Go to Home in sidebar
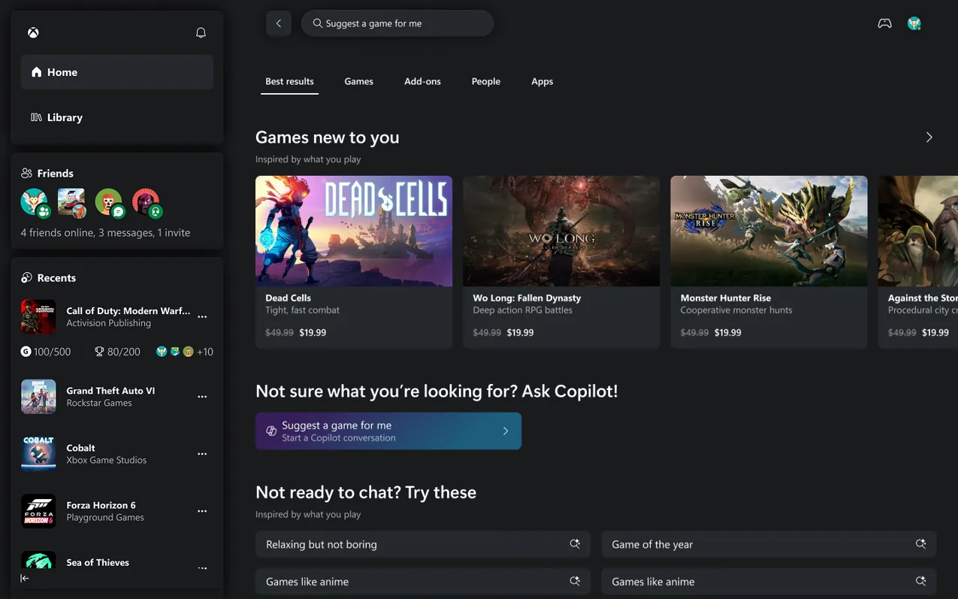 (x=117, y=72)
